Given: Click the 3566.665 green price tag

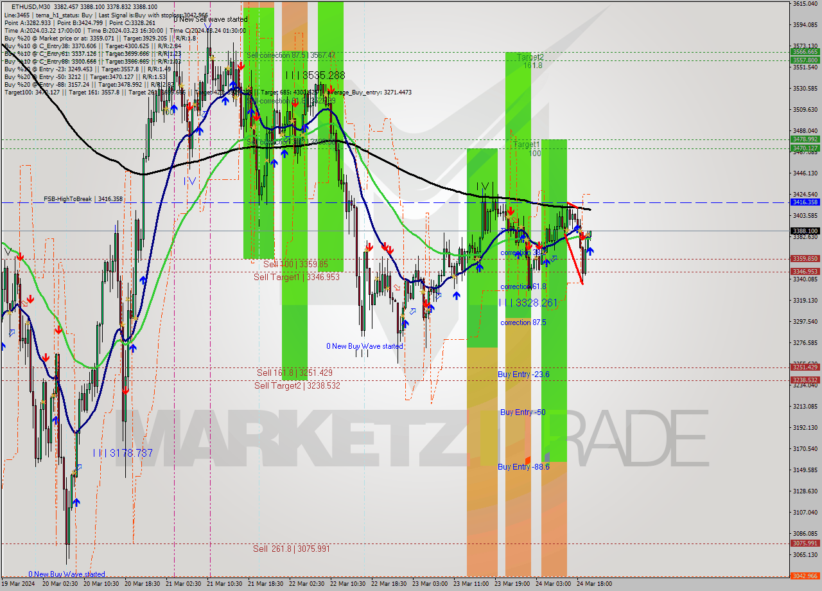Looking at the screenshot, I should tap(805, 51).
